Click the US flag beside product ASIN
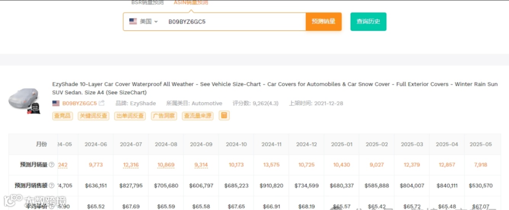The width and height of the screenshot is (509, 210). pyautogui.click(x=56, y=103)
